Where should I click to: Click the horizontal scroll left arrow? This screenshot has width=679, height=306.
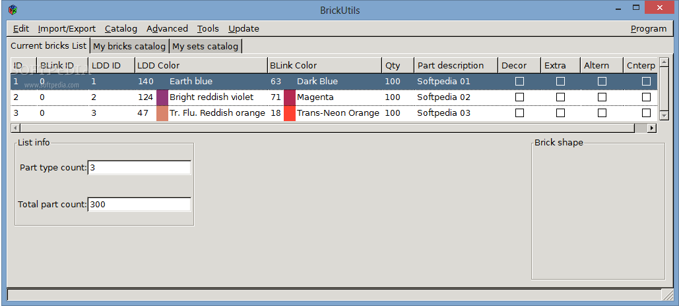15,128
